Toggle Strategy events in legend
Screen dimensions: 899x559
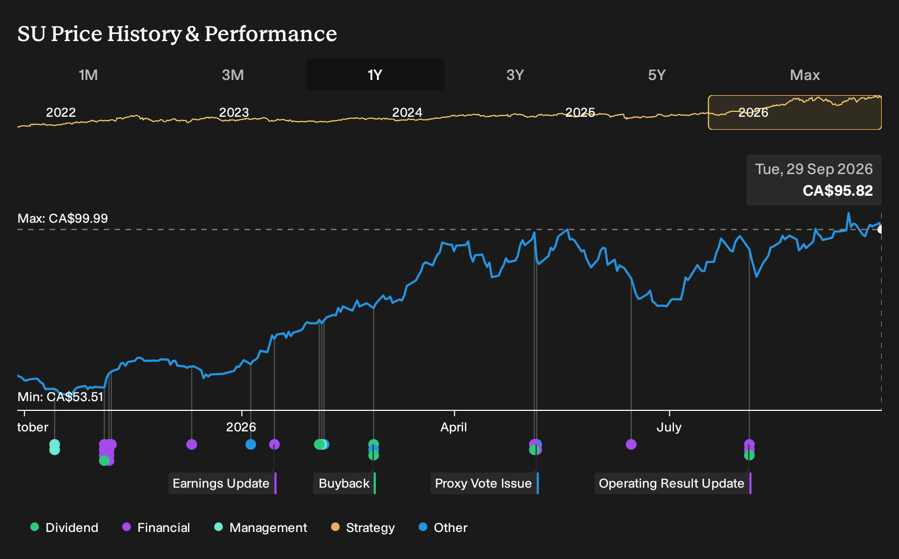point(363,528)
